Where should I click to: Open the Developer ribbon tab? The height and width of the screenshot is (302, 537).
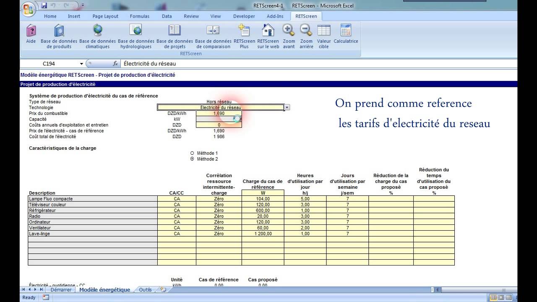244,16
